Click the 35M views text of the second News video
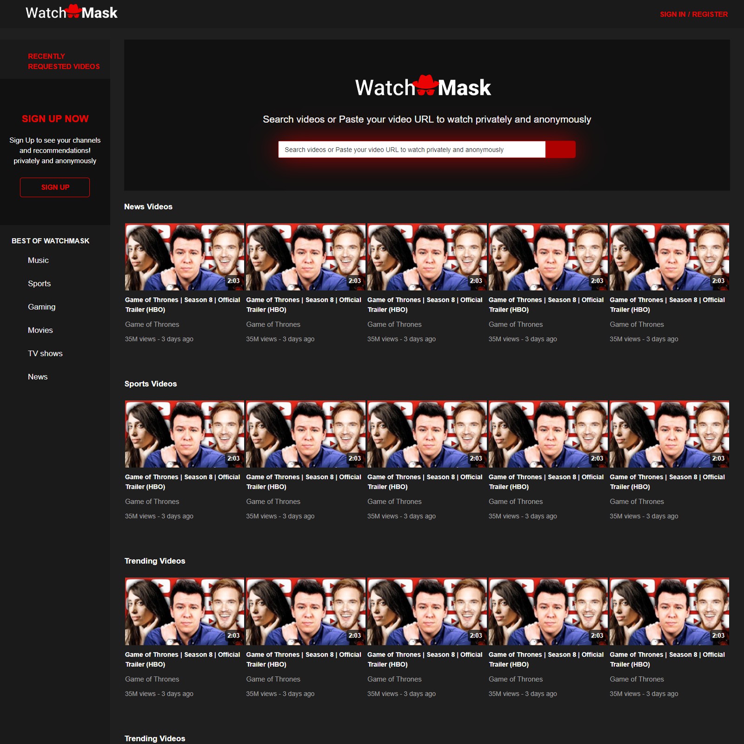Screen dimensions: 744x744 click(x=280, y=339)
